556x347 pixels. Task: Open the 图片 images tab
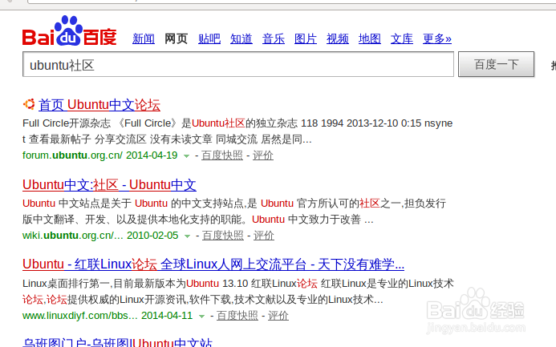point(306,38)
